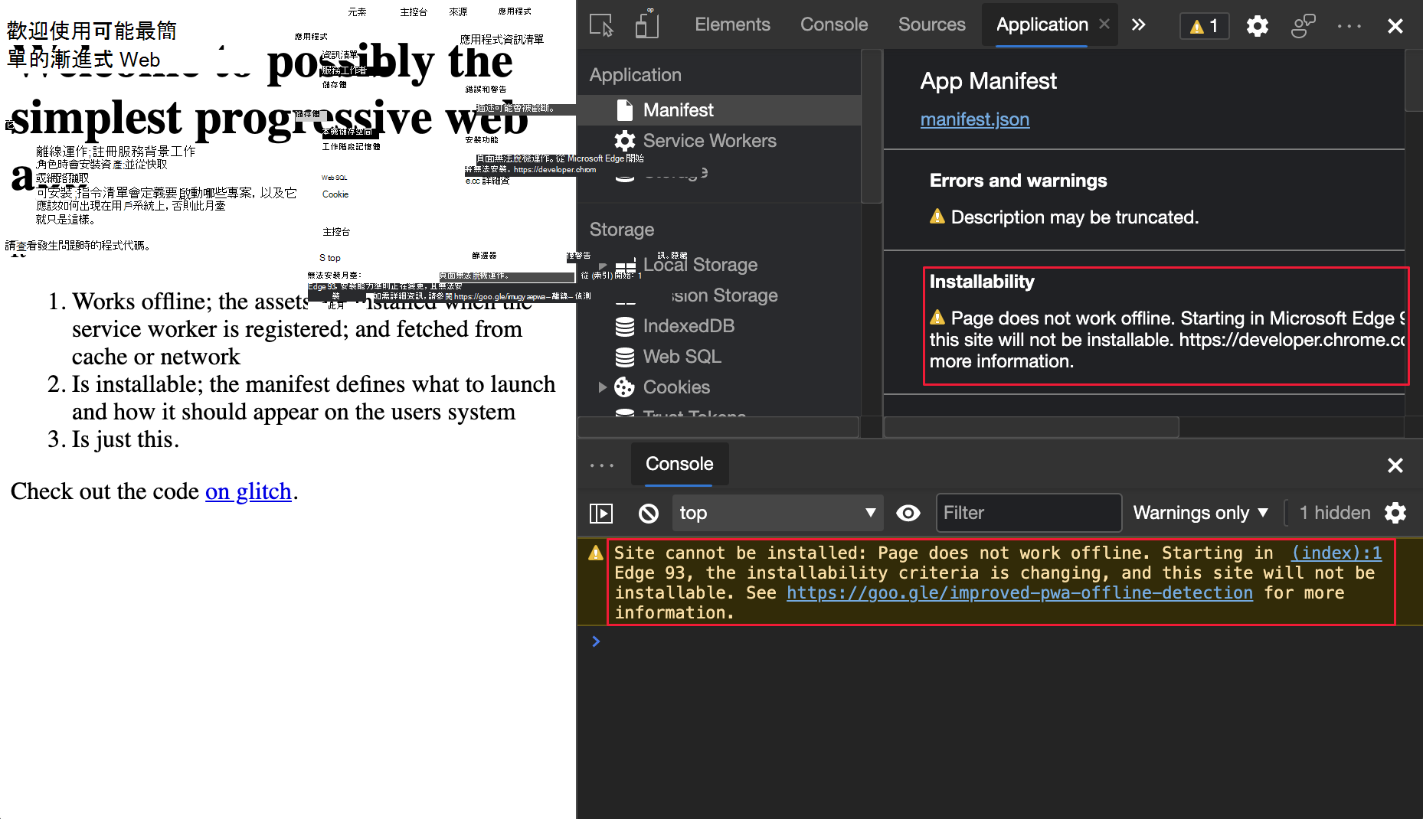1423x819 pixels.
Task: Open the goo.gle improved-pwa-offline-detection link
Action: [x=1019, y=592]
